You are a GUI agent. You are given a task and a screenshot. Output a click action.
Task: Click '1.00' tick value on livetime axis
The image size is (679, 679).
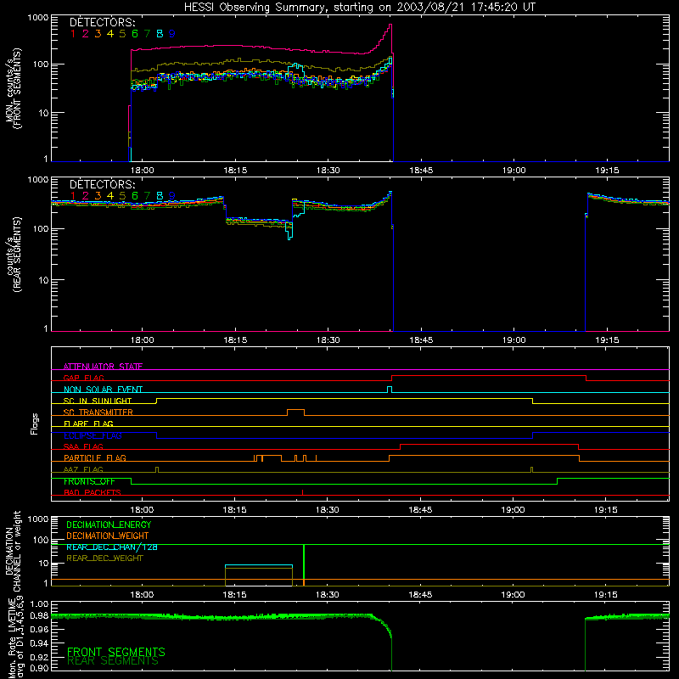[x=39, y=603]
